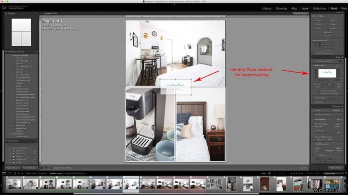Click the New Page button
Image resolution: width=348 pixels, height=195 pixels.
pos(327,32)
